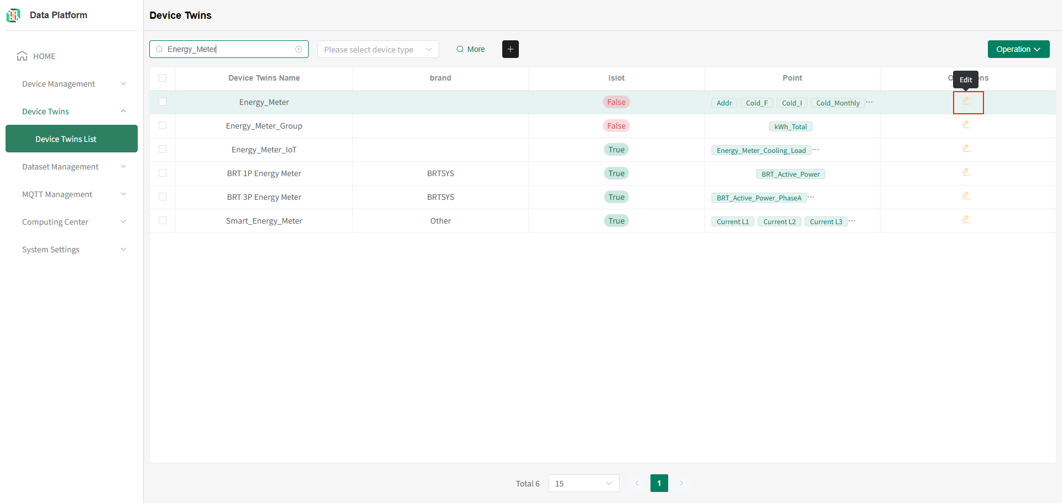1062x503 pixels.
Task: Click the More search button
Action: (x=471, y=49)
